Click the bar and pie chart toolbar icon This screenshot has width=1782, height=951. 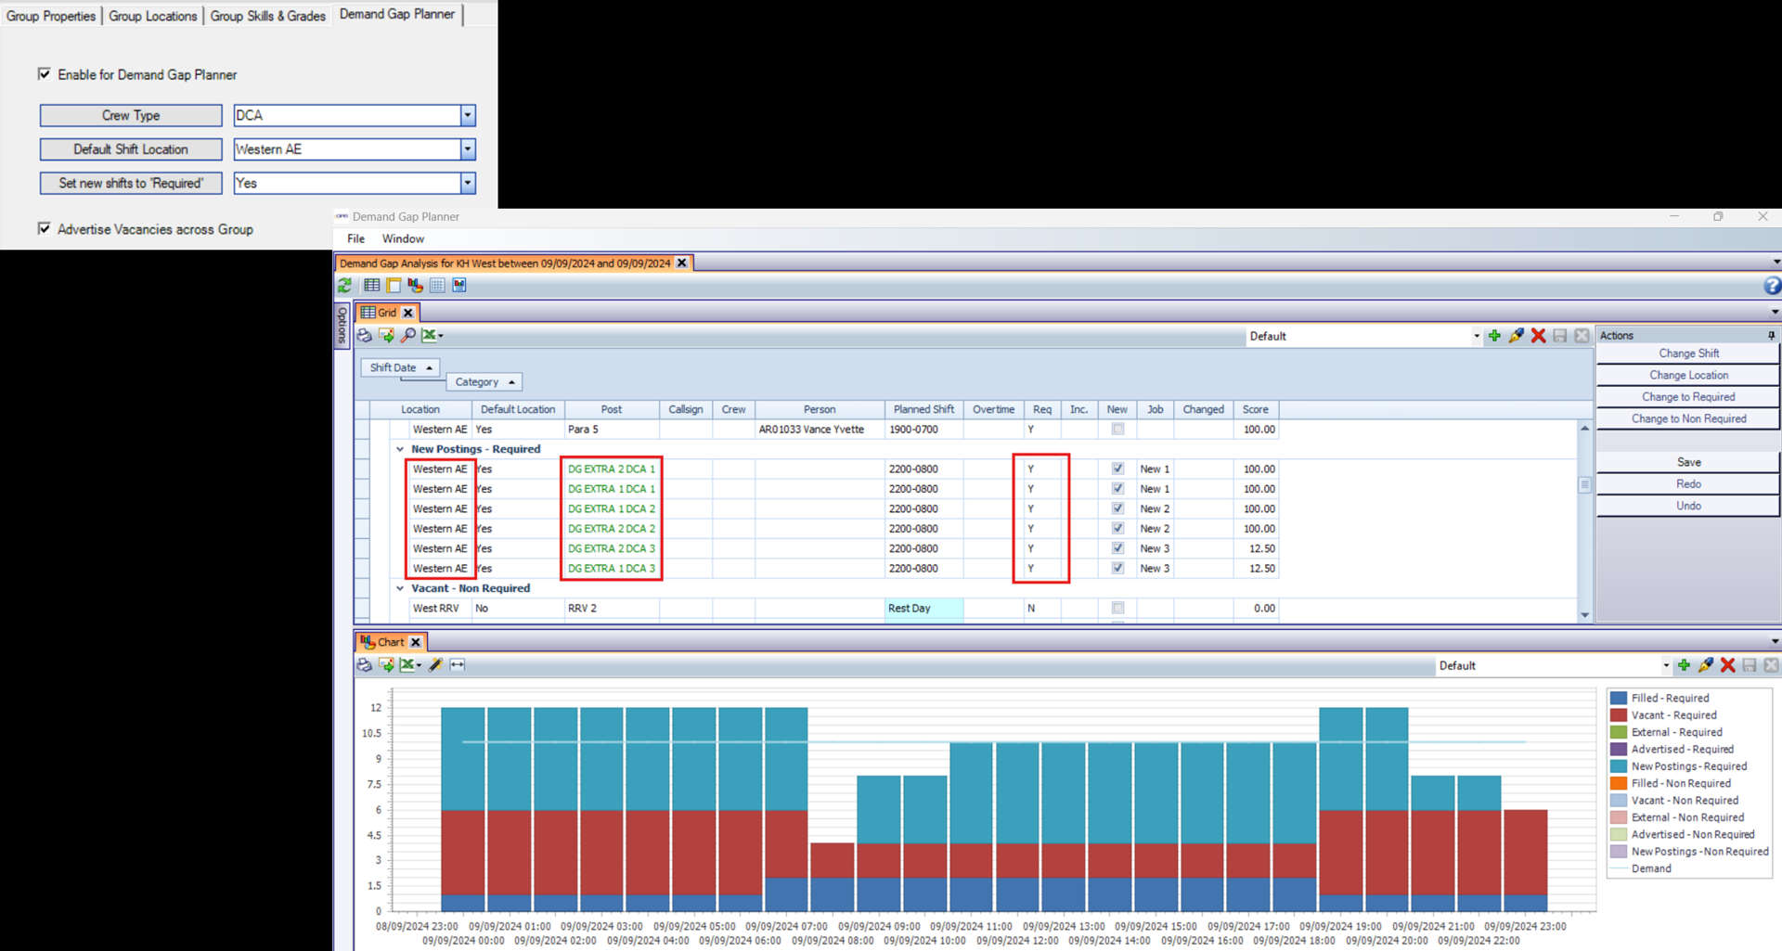(x=415, y=286)
